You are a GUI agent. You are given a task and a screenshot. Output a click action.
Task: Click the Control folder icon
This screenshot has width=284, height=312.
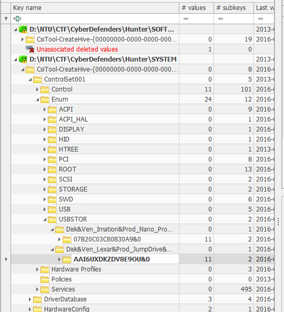tap(45, 89)
